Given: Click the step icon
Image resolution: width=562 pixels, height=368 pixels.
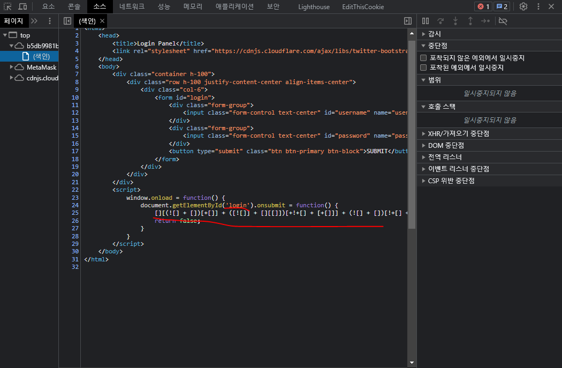Looking at the screenshot, I should pos(485,21).
